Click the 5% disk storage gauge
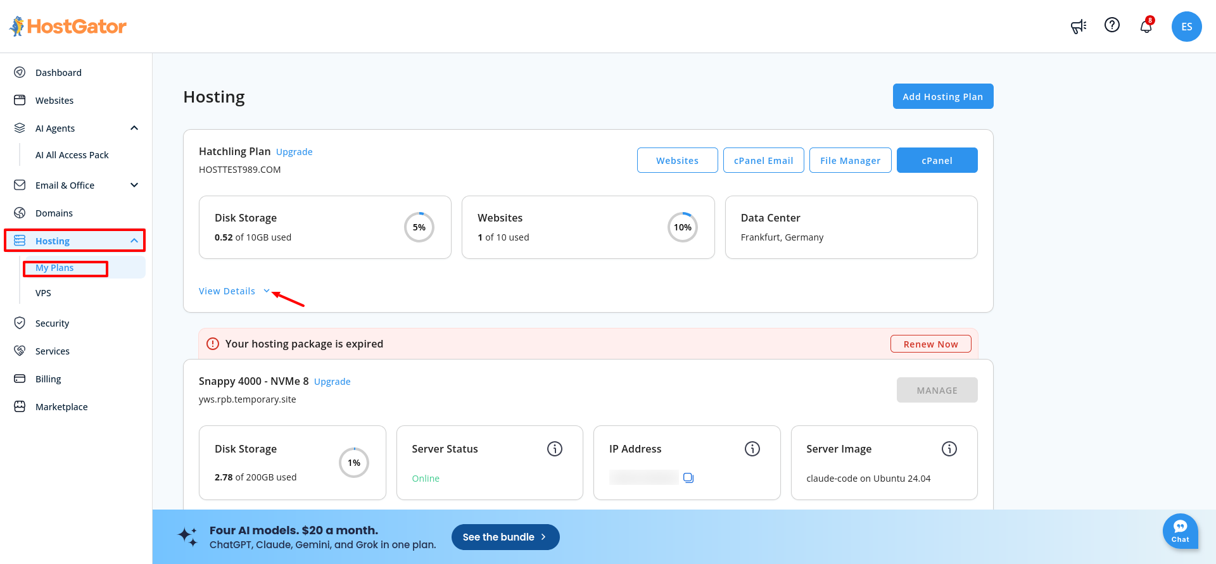Image resolution: width=1216 pixels, height=564 pixels. (x=419, y=227)
